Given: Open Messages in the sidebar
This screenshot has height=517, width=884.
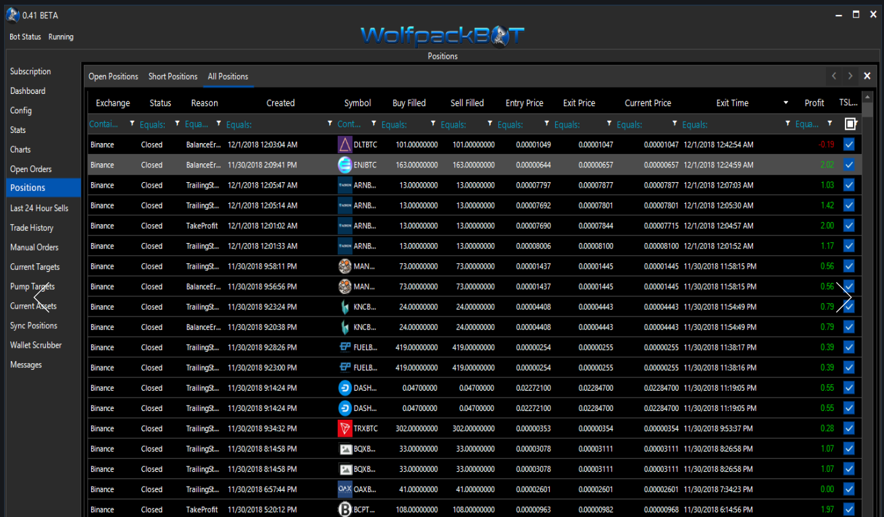Looking at the screenshot, I should tap(26, 364).
